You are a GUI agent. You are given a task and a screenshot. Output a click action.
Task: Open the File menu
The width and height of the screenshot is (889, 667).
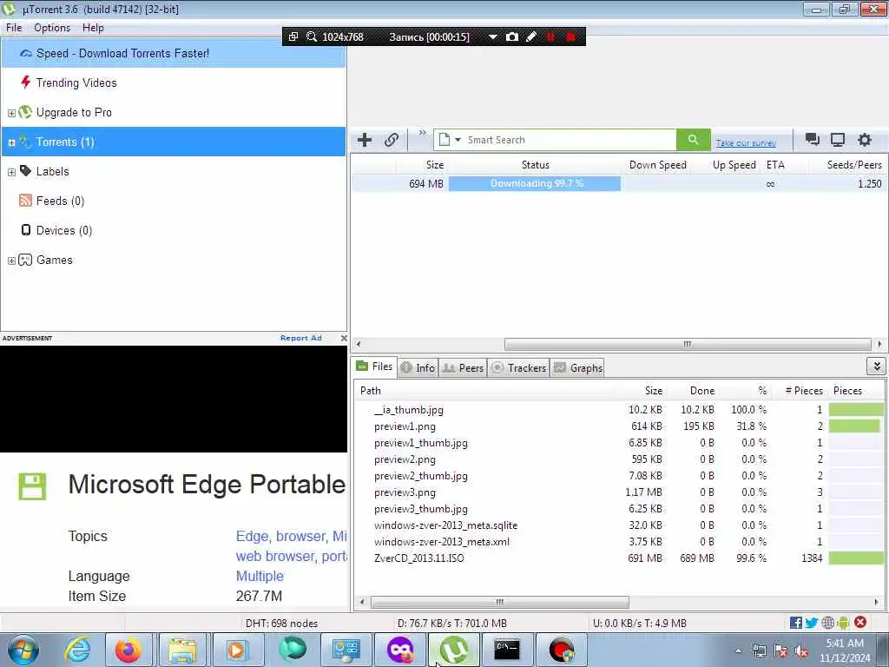click(x=14, y=28)
